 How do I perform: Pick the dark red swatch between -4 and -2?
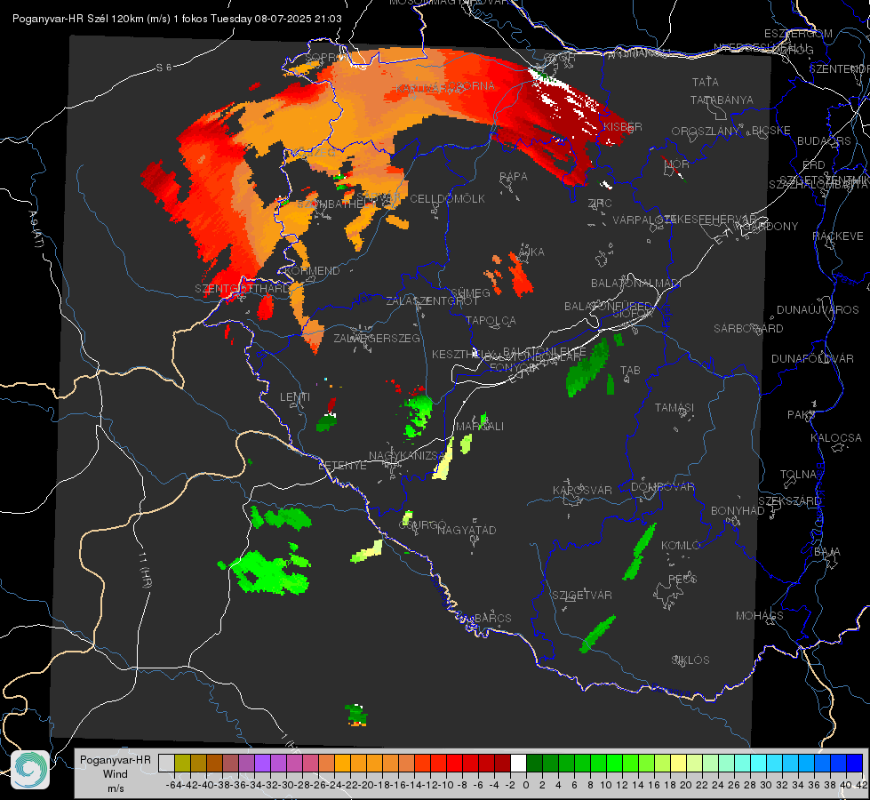[502, 763]
